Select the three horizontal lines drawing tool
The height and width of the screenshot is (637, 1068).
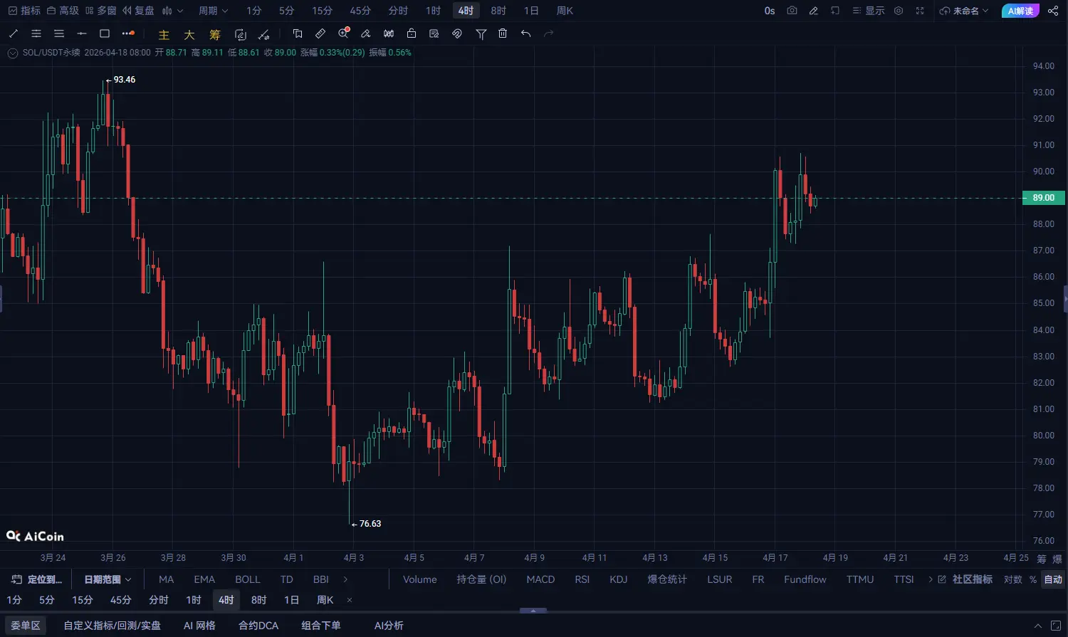[59, 33]
